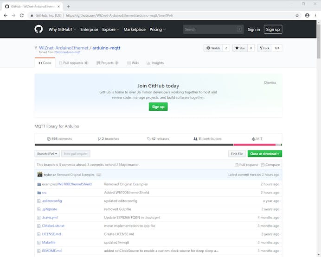
Task: Click taylor-an avatar thumbnail
Action: [x=40, y=175]
